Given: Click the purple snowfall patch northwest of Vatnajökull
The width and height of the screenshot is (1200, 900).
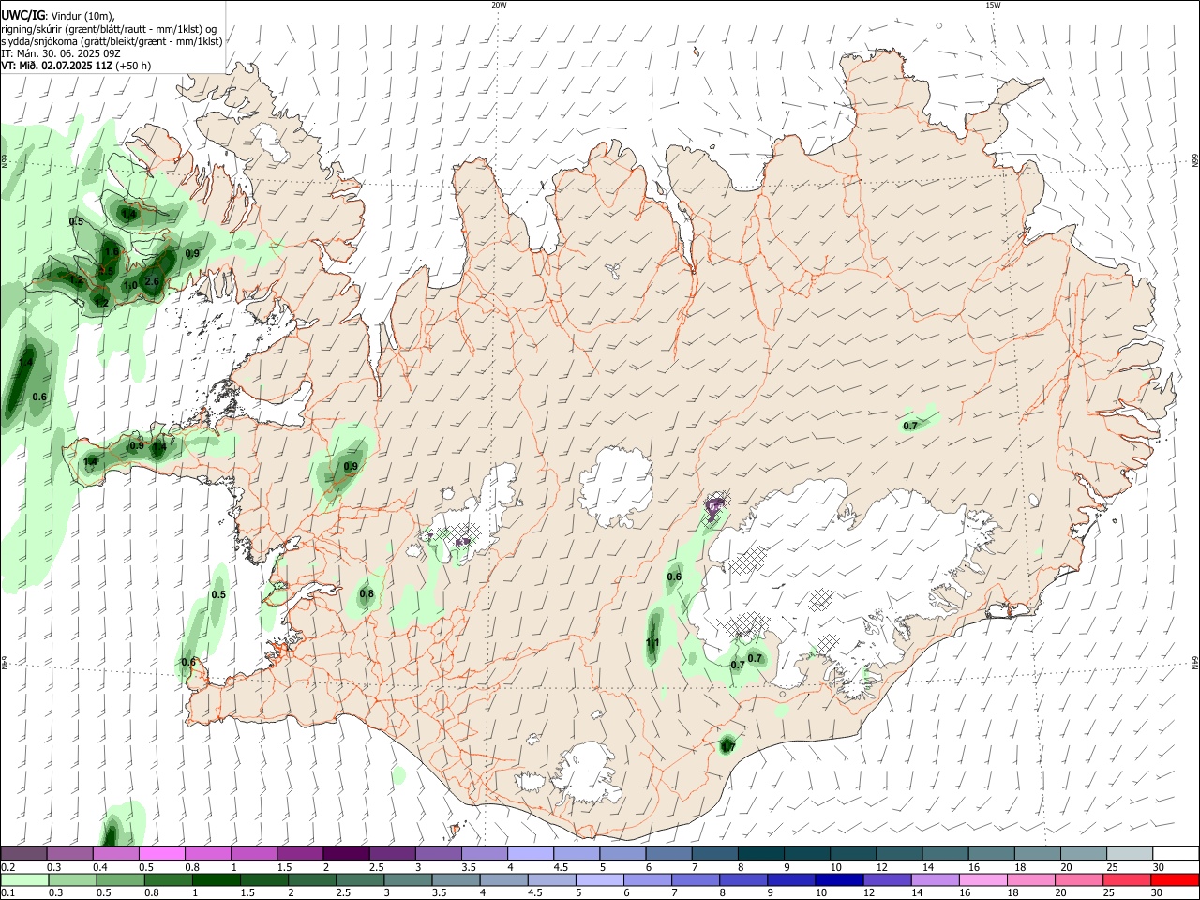Looking at the screenshot, I should tap(717, 507).
